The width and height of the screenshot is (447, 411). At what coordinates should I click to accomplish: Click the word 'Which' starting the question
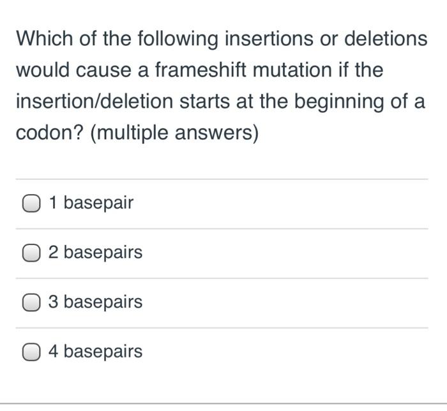45,38
